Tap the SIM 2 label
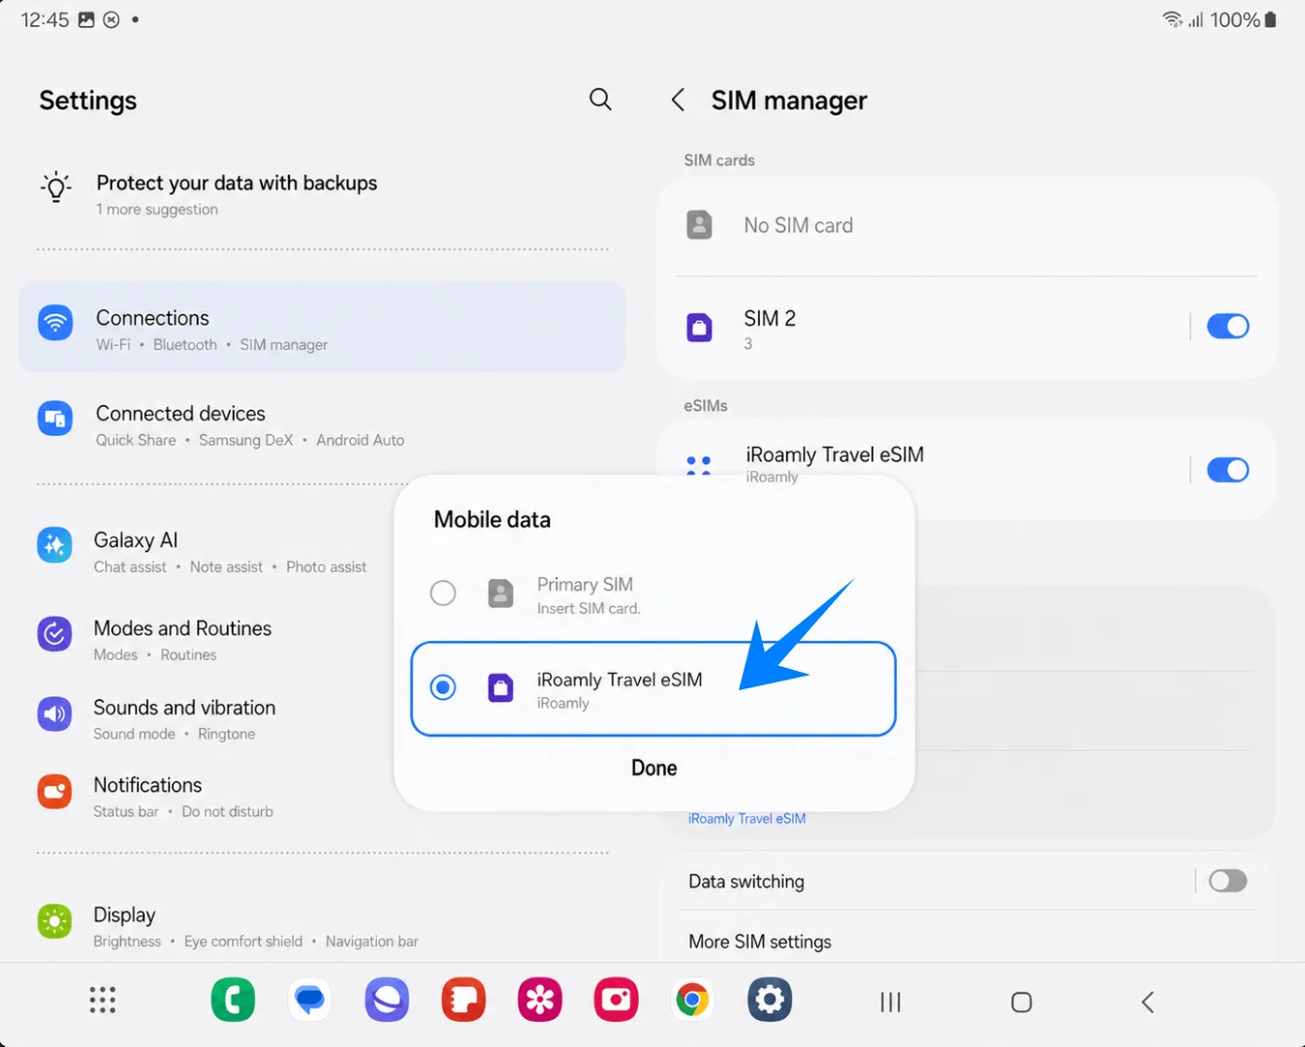This screenshot has width=1305, height=1047. [770, 318]
